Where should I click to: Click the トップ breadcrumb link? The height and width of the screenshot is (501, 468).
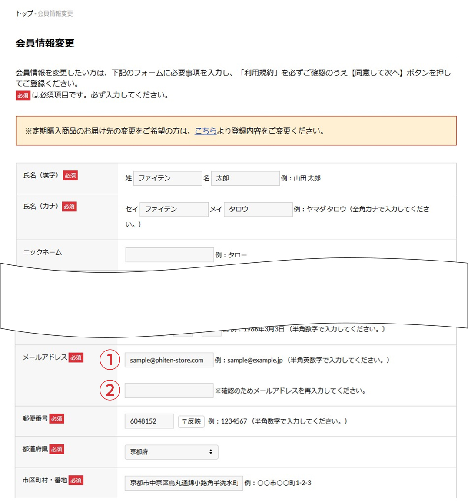click(x=24, y=13)
